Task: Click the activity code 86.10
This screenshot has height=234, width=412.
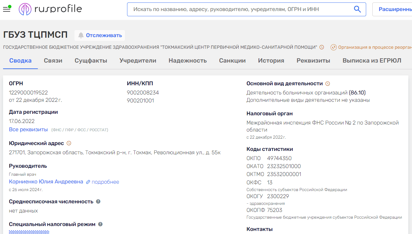Action: [x=357, y=92]
